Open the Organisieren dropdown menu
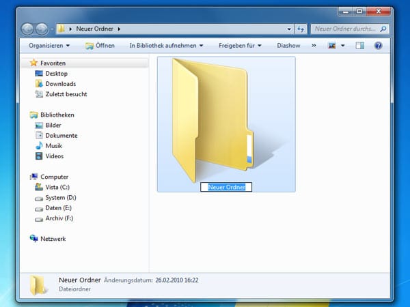Image resolution: width=410 pixels, height=307 pixels. coord(49,46)
